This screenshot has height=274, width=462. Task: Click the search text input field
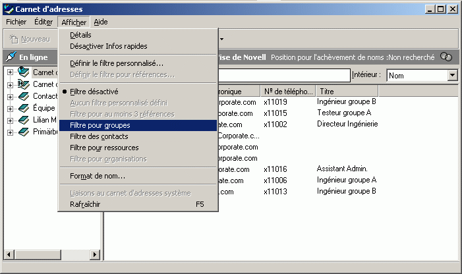[x=284, y=75]
